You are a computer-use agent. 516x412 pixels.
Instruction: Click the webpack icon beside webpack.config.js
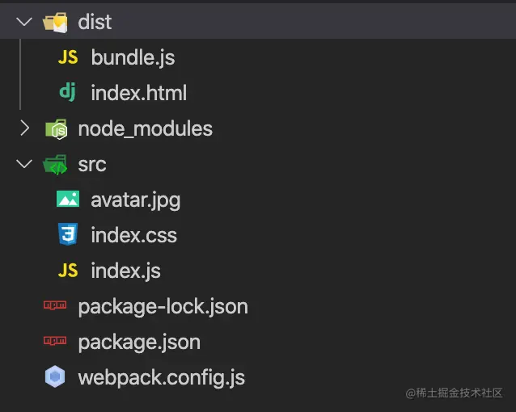(55, 376)
